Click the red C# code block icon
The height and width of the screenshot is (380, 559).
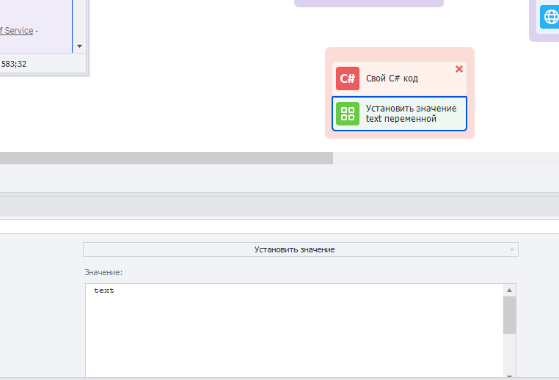pyautogui.click(x=348, y=78)
